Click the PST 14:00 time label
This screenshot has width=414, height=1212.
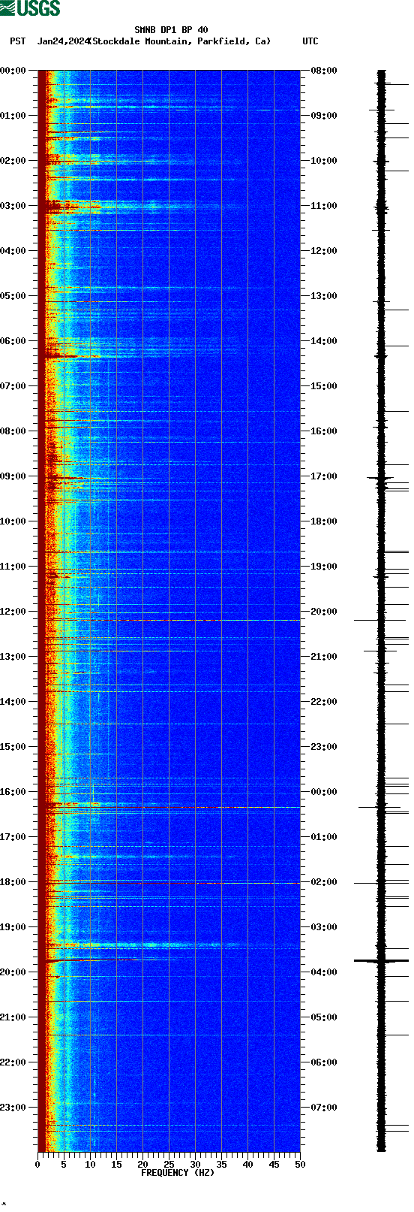point(13,702)
